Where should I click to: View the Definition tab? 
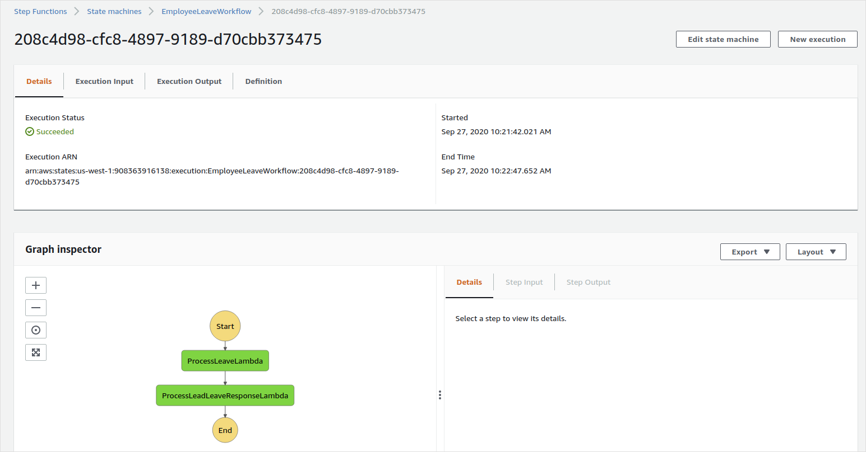[x=263, y=81]
